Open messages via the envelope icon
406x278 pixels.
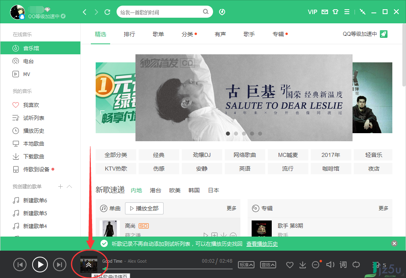coord(324,12)
